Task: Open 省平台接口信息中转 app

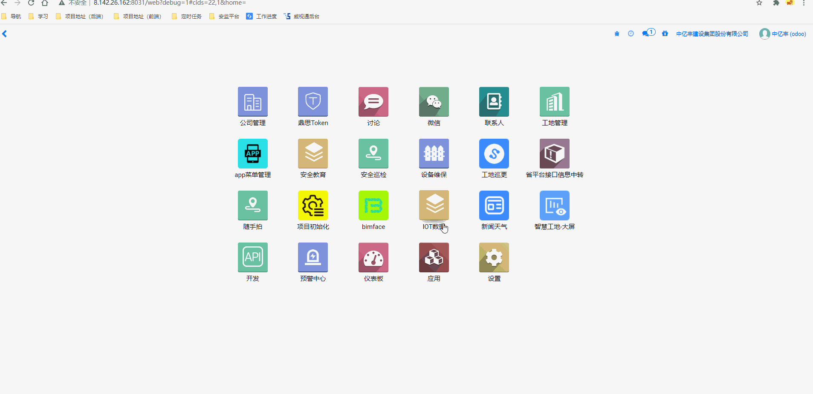Action: click(x=555, y=154)
